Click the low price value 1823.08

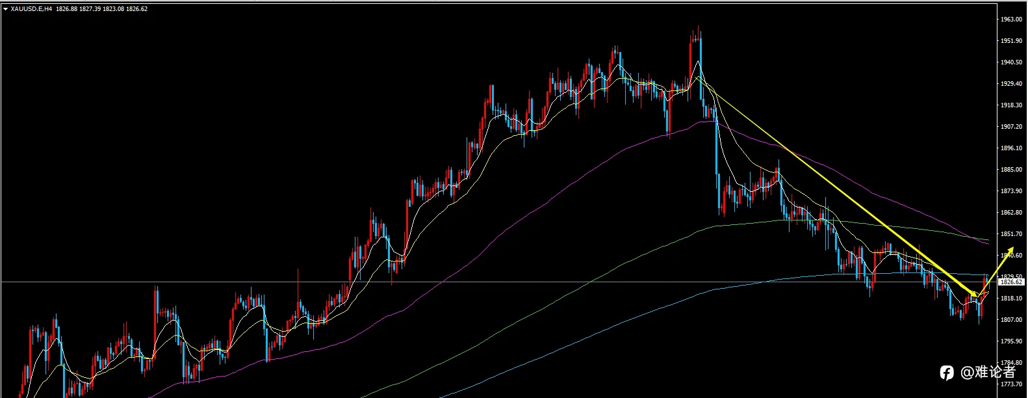(112, 9)
